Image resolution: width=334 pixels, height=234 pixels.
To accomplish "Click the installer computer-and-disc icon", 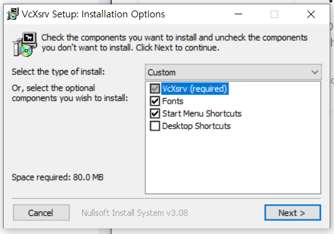I will (x=25, y=44).
